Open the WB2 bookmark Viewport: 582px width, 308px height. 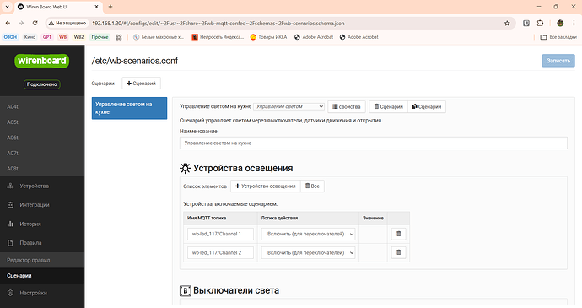tap(78, 37)
